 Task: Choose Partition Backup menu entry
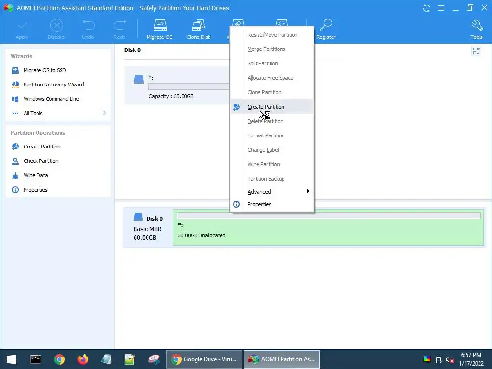pos(272,179)
